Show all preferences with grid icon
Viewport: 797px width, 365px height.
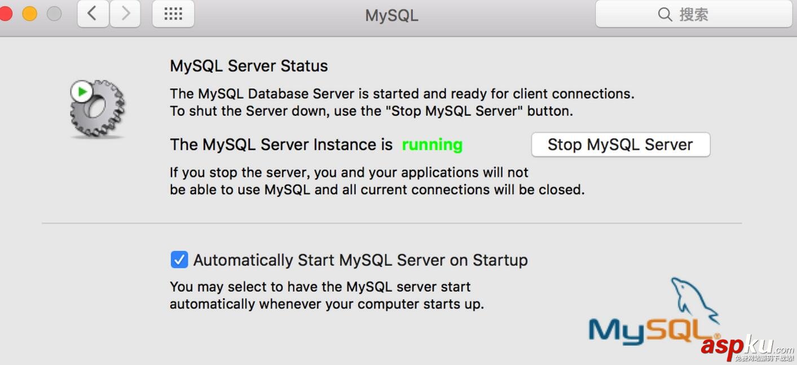(173, 14)
